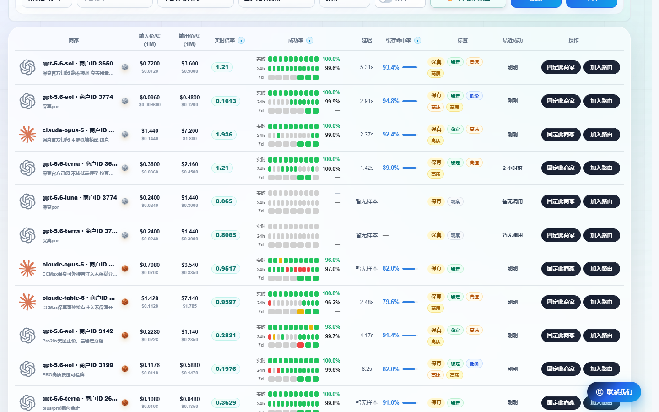The image size is (659, 412).
Task: Add gpt-5.6-sol 商户ID 3774 to routing
Action: click(x=601, y=101)
